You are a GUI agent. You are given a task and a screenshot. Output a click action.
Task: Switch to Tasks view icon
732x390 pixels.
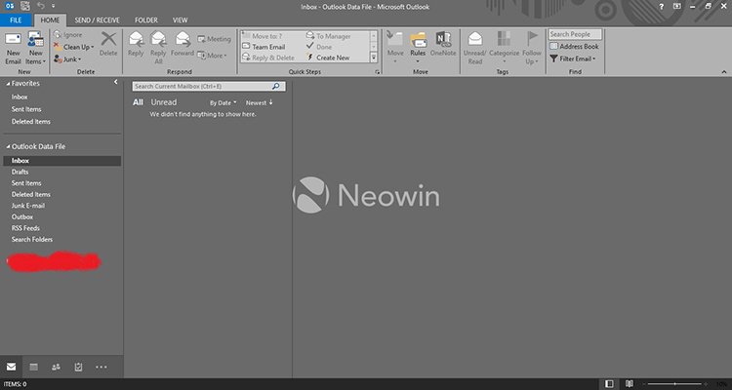pos(78,368)
